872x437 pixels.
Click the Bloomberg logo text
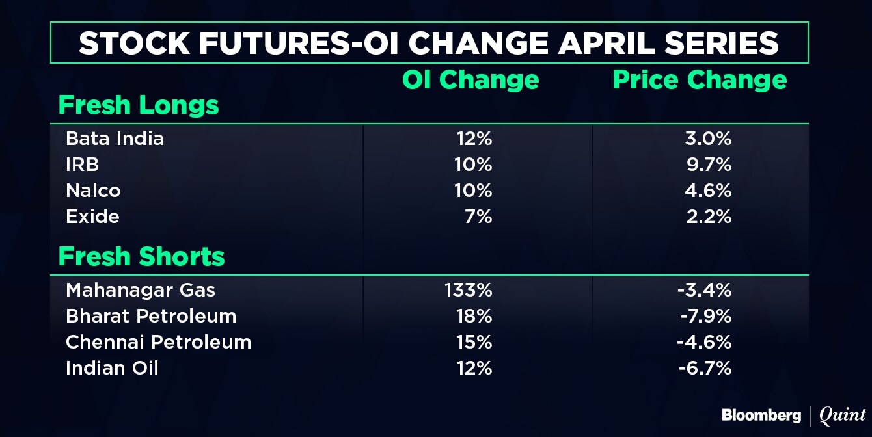pos(762,415)
